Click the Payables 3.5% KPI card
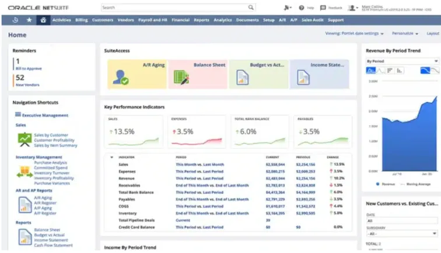The image size is (441, 253). pyautogui.click(x=323, y=131)
